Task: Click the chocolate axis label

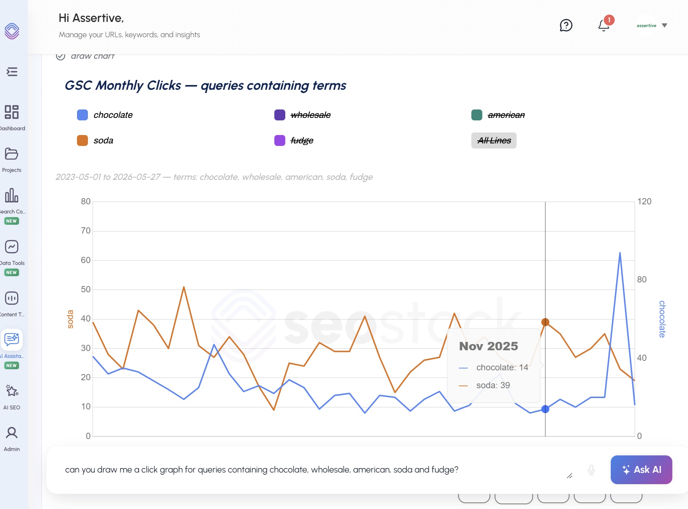Action: (662, 319)
